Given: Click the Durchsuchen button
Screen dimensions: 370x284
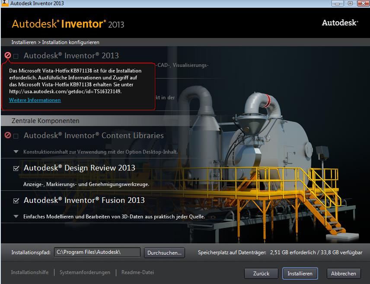Looking at the screenshot, I should (x=164, y=252).
